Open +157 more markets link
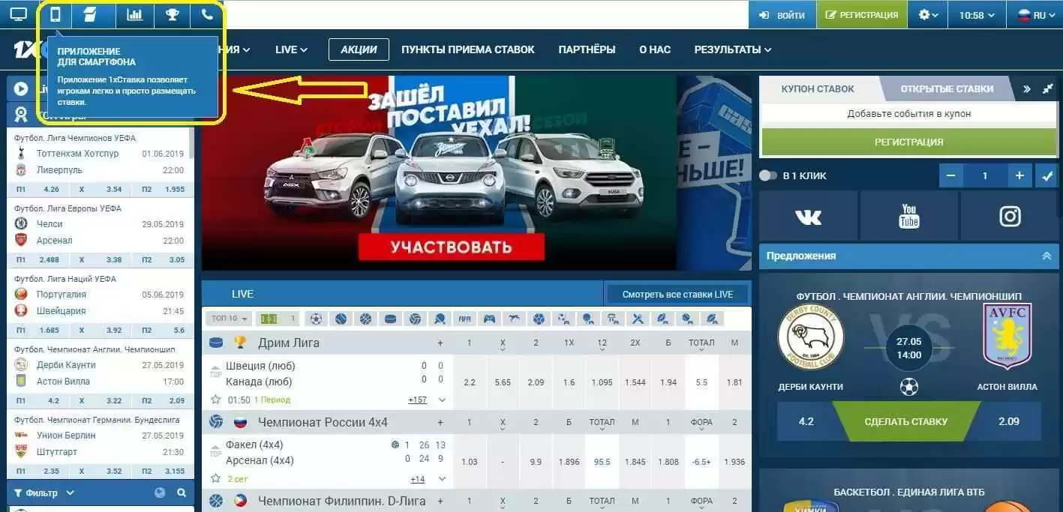Screen dimensions: 1063x512 pos(418,400)
